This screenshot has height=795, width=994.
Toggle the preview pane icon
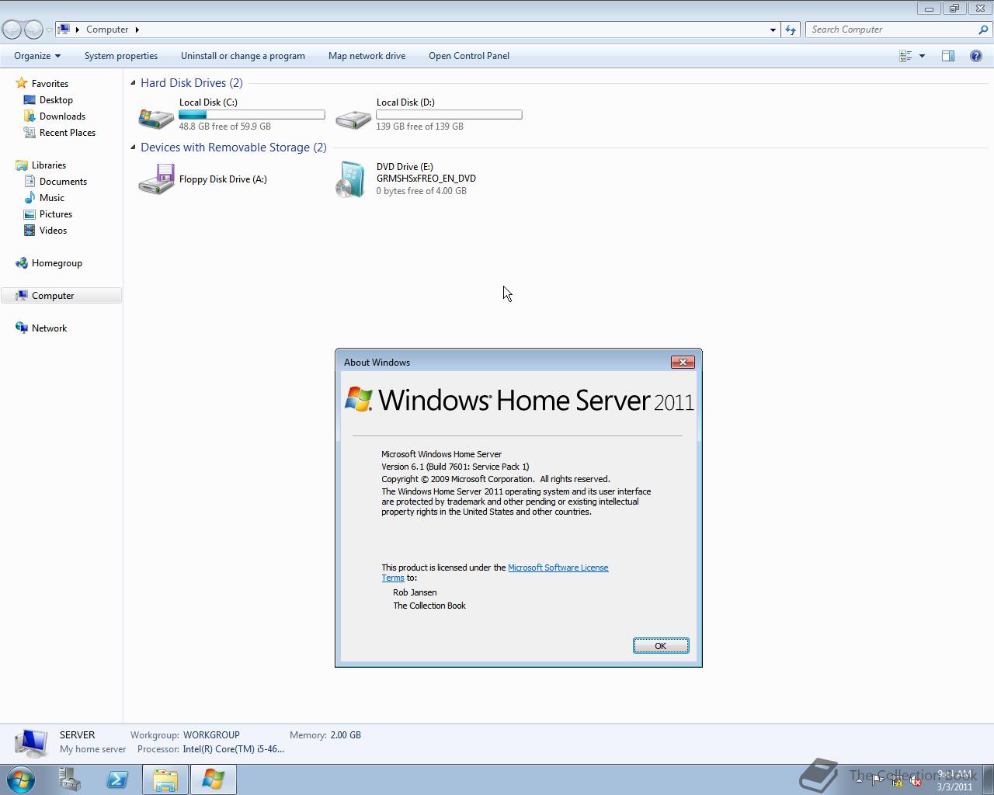click(948, 56)
